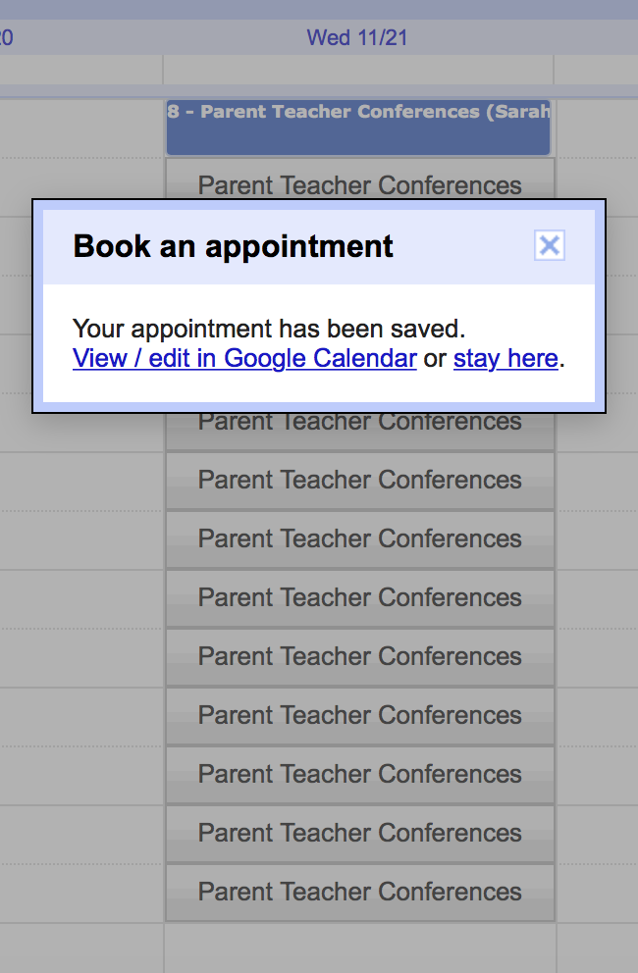The height and width of the screenshot is (973, 638).
Task: Click the empty all-day cell under Wed 11/21
Action: [x=358, y=71]
